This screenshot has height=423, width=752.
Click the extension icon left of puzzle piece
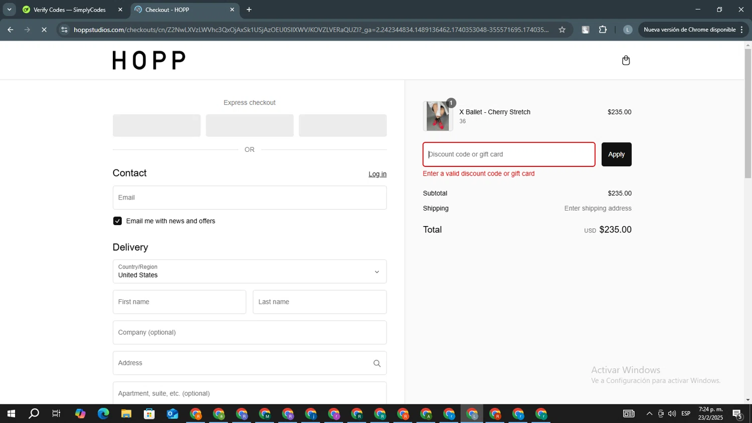tap(585, 30)
